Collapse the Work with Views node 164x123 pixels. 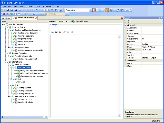[x=11, y=68]
